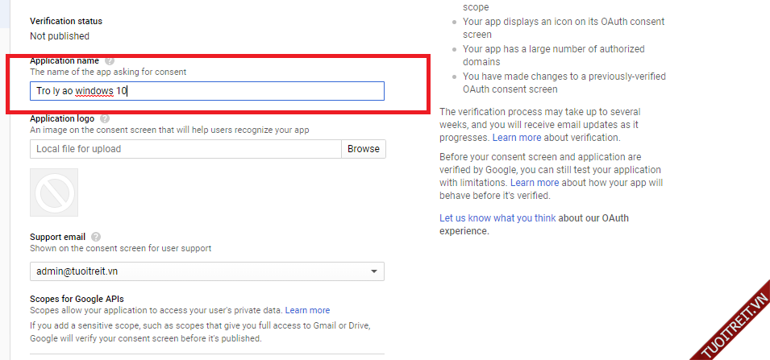Click the Local file for upload field
The height and width of the screenshot is (360, 770).
(x=185, y=149)
